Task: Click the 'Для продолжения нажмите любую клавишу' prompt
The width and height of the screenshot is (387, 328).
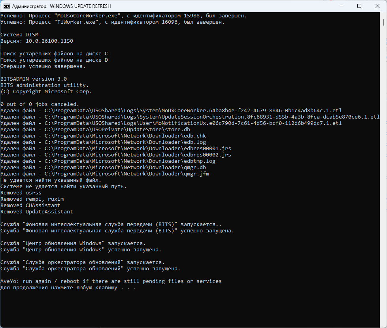Action: (x=68, y=288)
